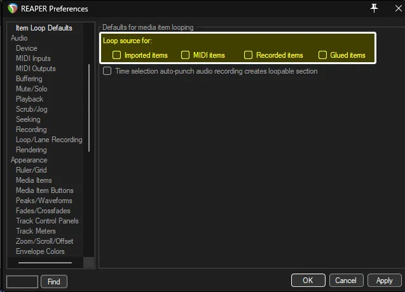Viewport: 405px width, 292px height.
Task: Confirm settings with OK button
Action: pyautogui.click(x=308, y=281)
